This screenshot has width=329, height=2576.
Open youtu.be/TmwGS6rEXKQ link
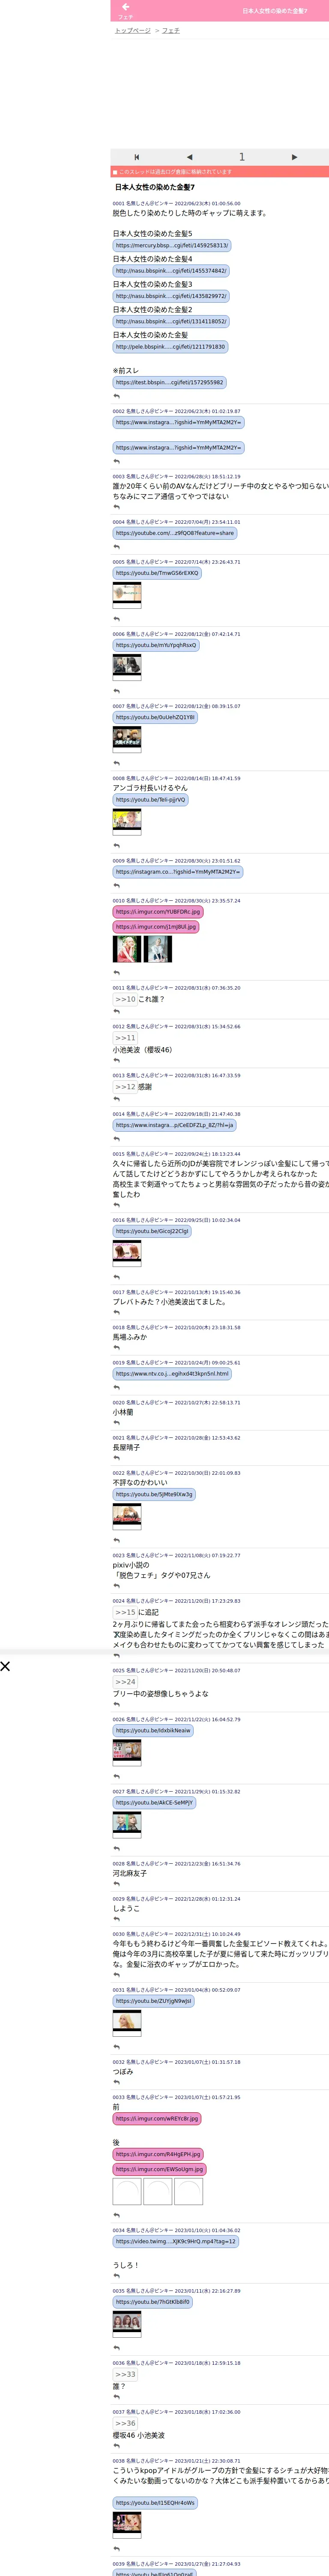pyautogui.click(x=156, y=573)
